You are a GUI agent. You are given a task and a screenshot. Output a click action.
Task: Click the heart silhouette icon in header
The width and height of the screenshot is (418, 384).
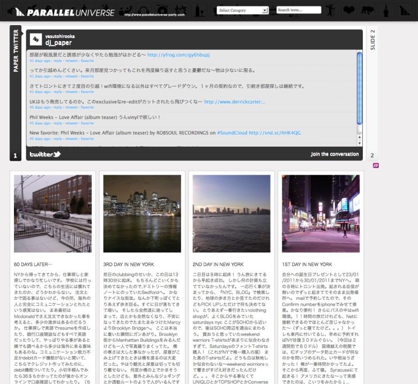tap(349, 10)
